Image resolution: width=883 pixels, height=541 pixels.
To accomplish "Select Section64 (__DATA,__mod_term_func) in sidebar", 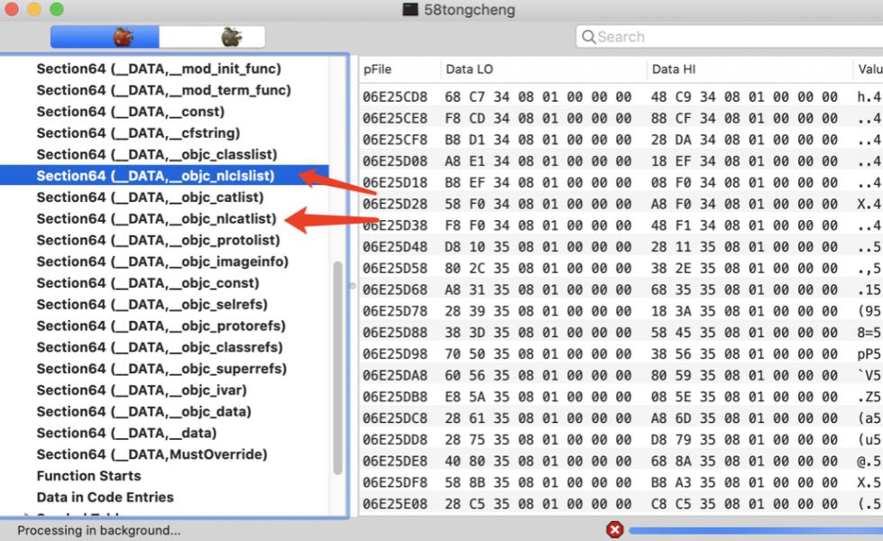I will 163,90.
